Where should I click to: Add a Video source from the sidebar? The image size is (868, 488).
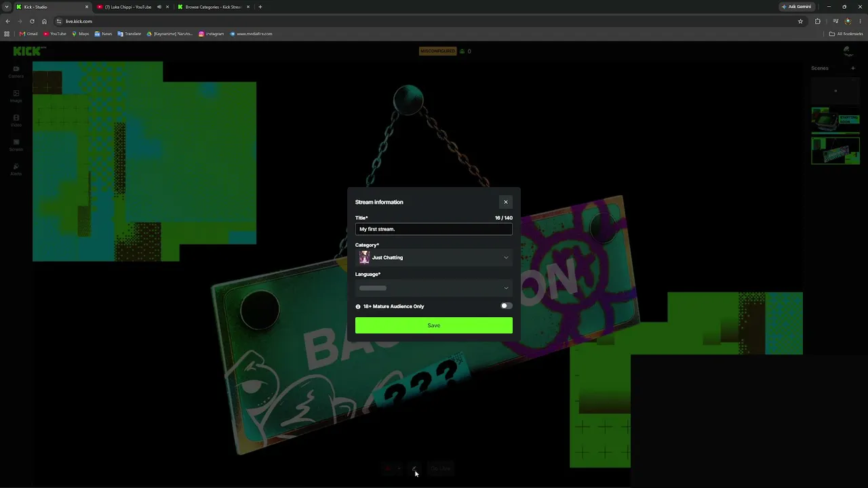tap(16, 121)
